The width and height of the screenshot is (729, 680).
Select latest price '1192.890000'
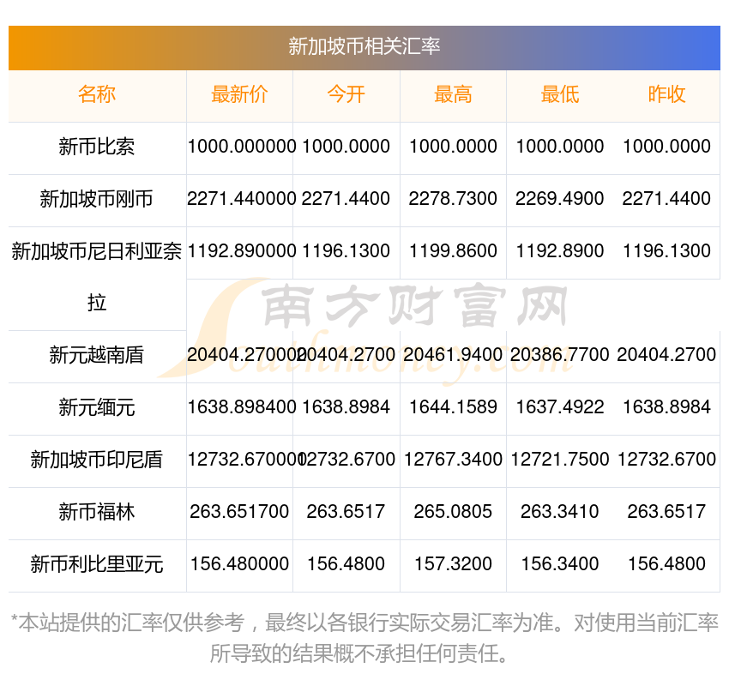[242, 251]
